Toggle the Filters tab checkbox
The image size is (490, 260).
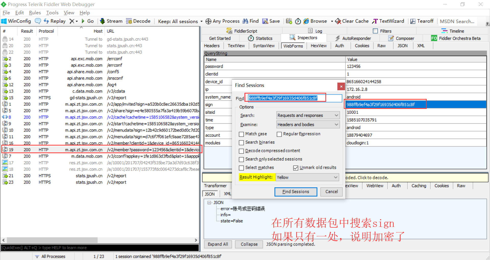375,31
